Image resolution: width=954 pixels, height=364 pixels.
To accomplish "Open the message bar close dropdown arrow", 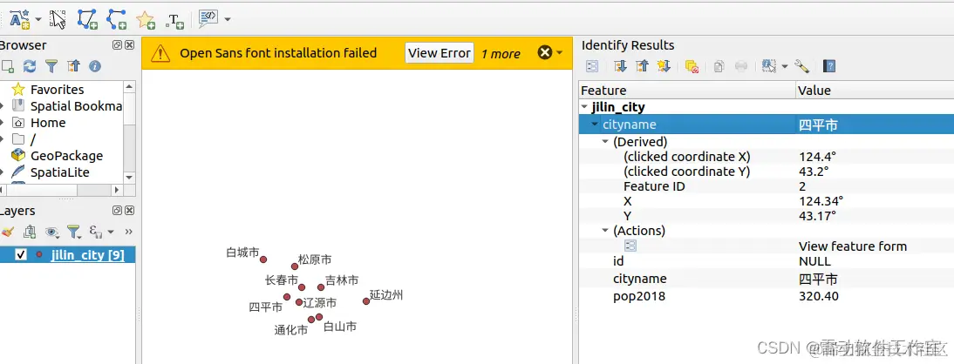I will (559, 53).
